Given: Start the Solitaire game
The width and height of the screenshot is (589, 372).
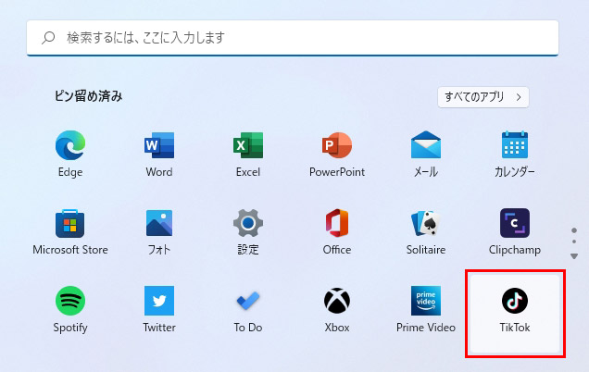Looking at the screenshot, I should (x=426, y=224).
